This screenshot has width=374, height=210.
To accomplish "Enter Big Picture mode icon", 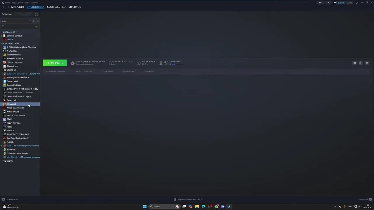I will coord(356,3).
